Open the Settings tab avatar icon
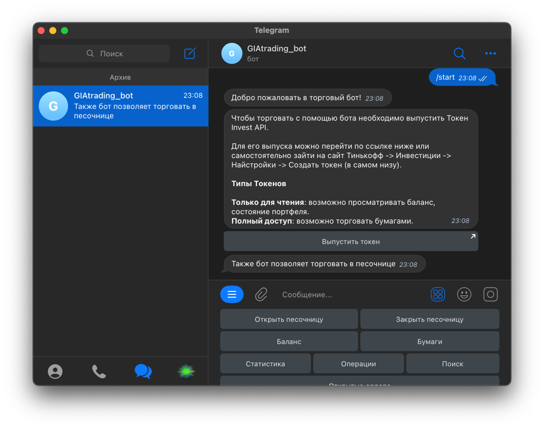Image resolution: width=544 pixels, height=429 pixels. (x=186, y=372)
